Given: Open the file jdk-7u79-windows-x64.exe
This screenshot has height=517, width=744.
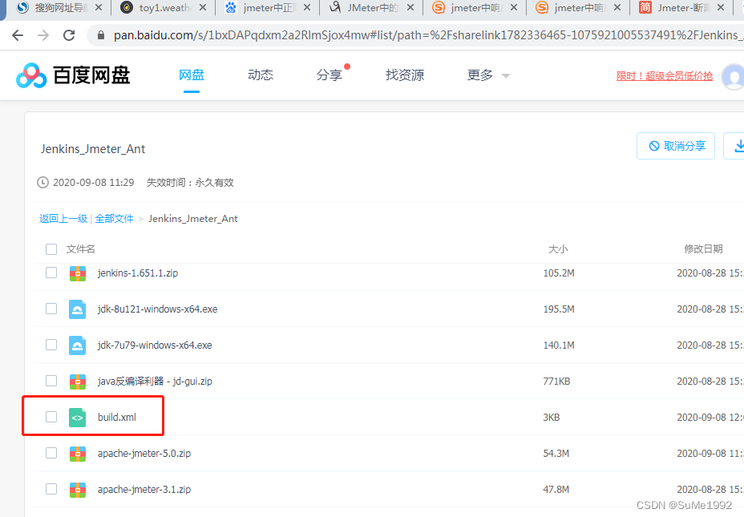Looking at the screenshot, I should 155,345.
